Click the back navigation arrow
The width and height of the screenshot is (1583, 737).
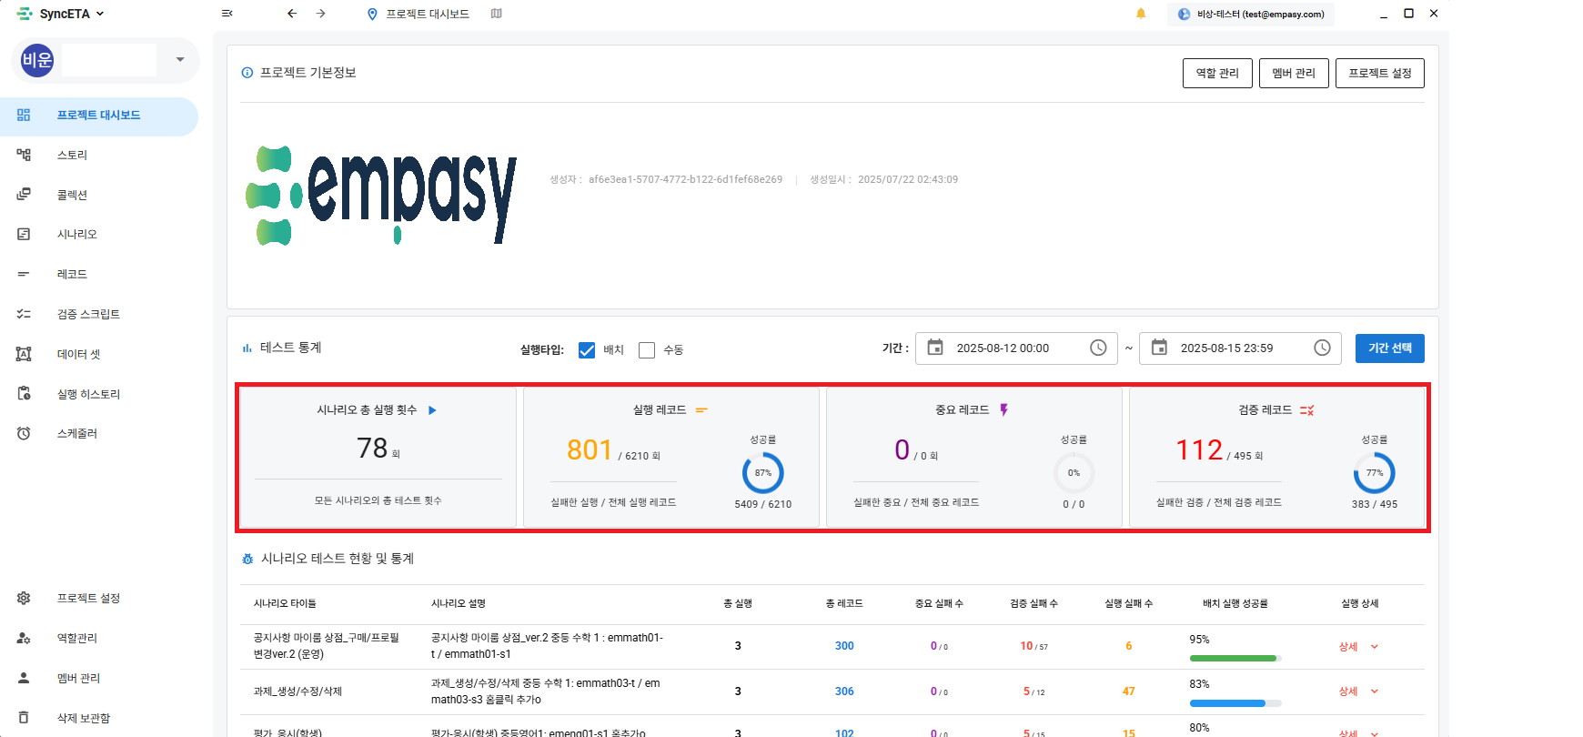pos(292,14)
